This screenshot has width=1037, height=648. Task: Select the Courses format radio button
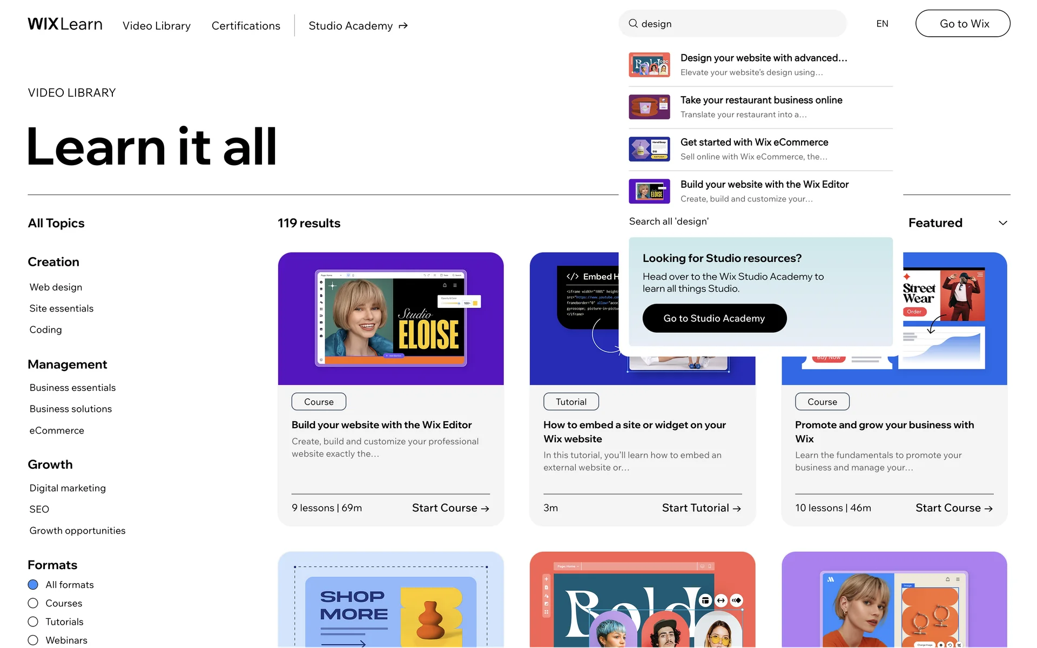click(x=33, y=603)
